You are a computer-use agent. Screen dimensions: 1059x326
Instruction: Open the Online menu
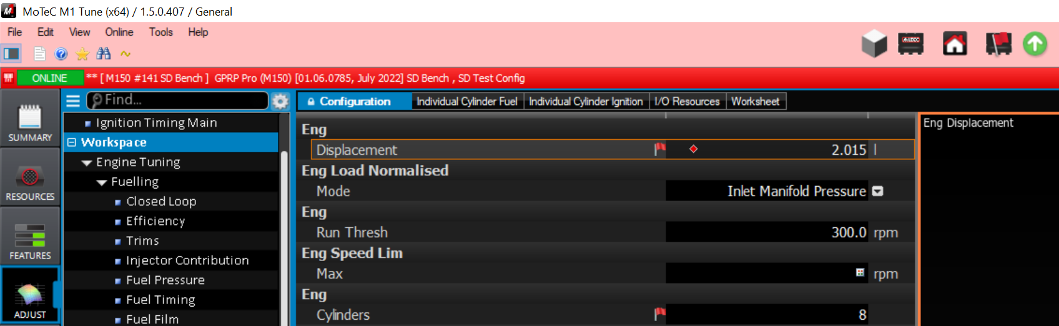click(x=119, y=32)
